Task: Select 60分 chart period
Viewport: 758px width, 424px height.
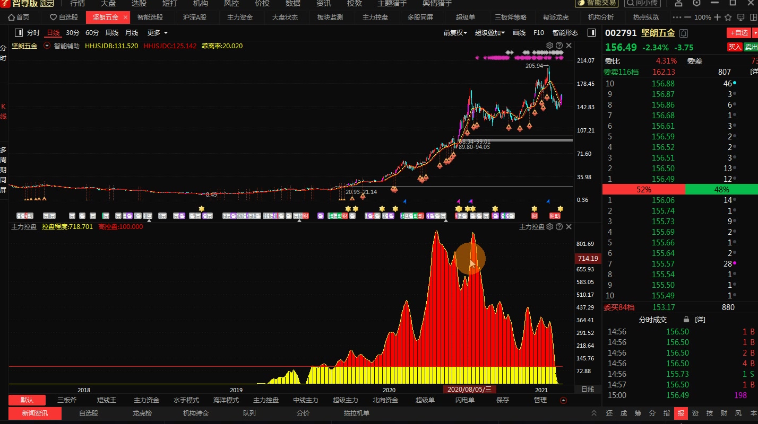Action: [x=92, y=33]
